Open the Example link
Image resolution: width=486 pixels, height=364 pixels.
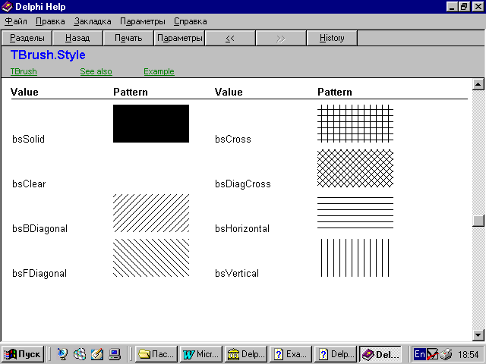point(159,71)
